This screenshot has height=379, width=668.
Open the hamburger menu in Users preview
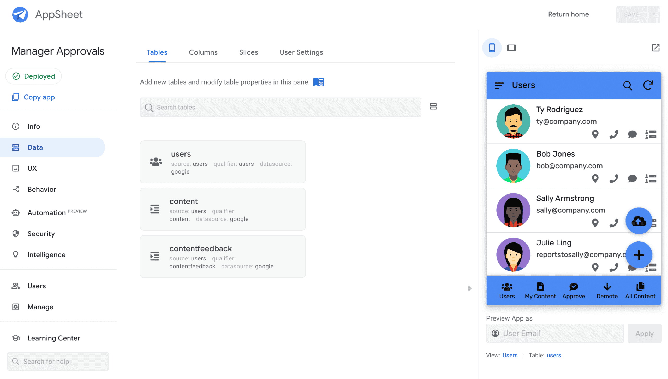tap(499, 85)
